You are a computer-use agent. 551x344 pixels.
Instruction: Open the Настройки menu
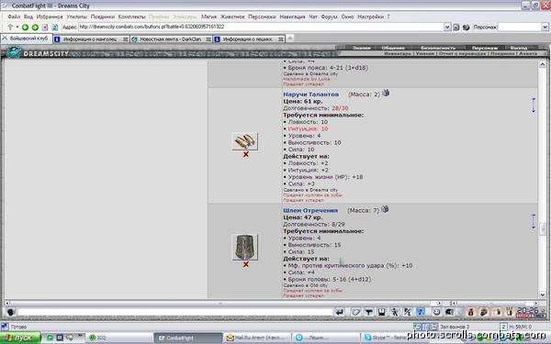pyautogui.click(x=370, y=17)
